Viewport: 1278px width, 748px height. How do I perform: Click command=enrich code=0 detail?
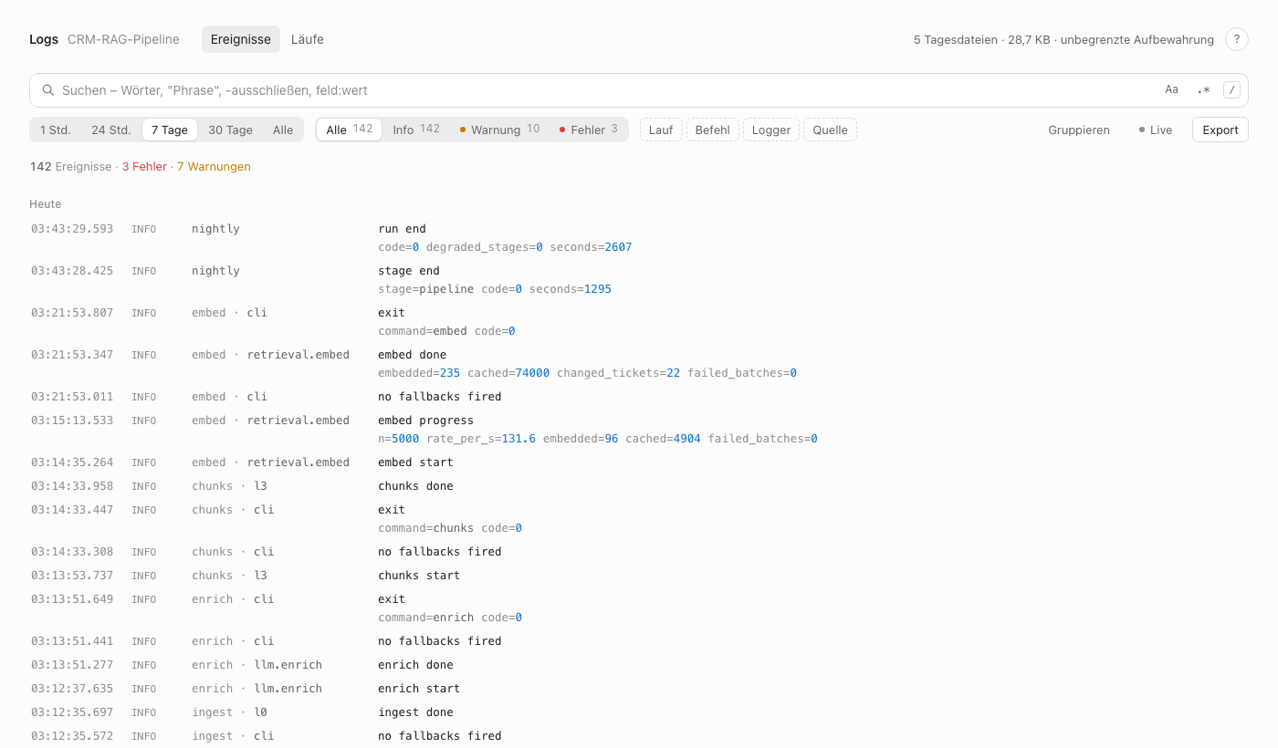[450, 618]
